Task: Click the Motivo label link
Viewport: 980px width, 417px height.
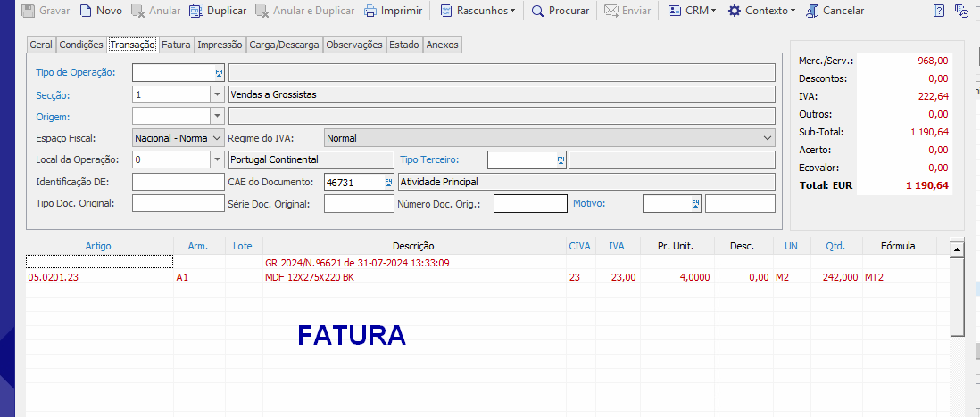Action: point(588,203)
